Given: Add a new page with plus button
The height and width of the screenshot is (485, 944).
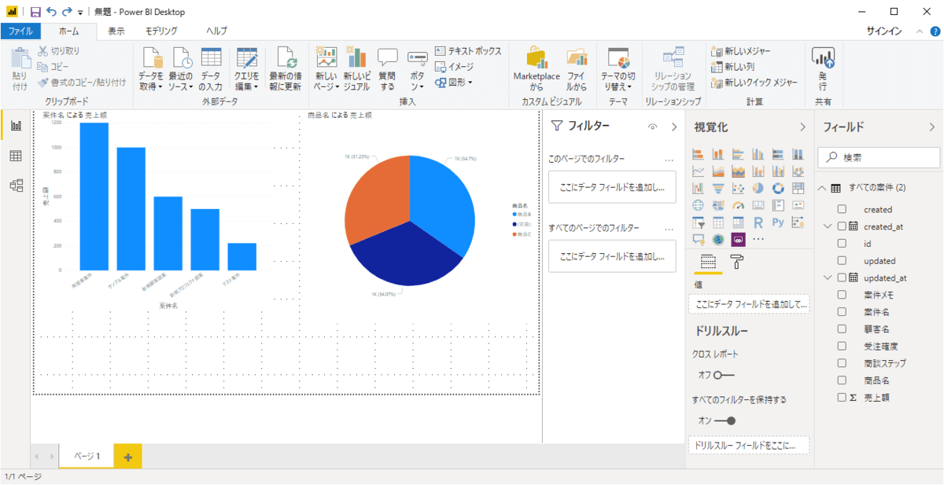Looking at the screenshot, I should coord(127,457).
